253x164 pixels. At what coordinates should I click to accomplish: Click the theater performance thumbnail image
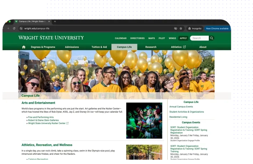[144, 120]
